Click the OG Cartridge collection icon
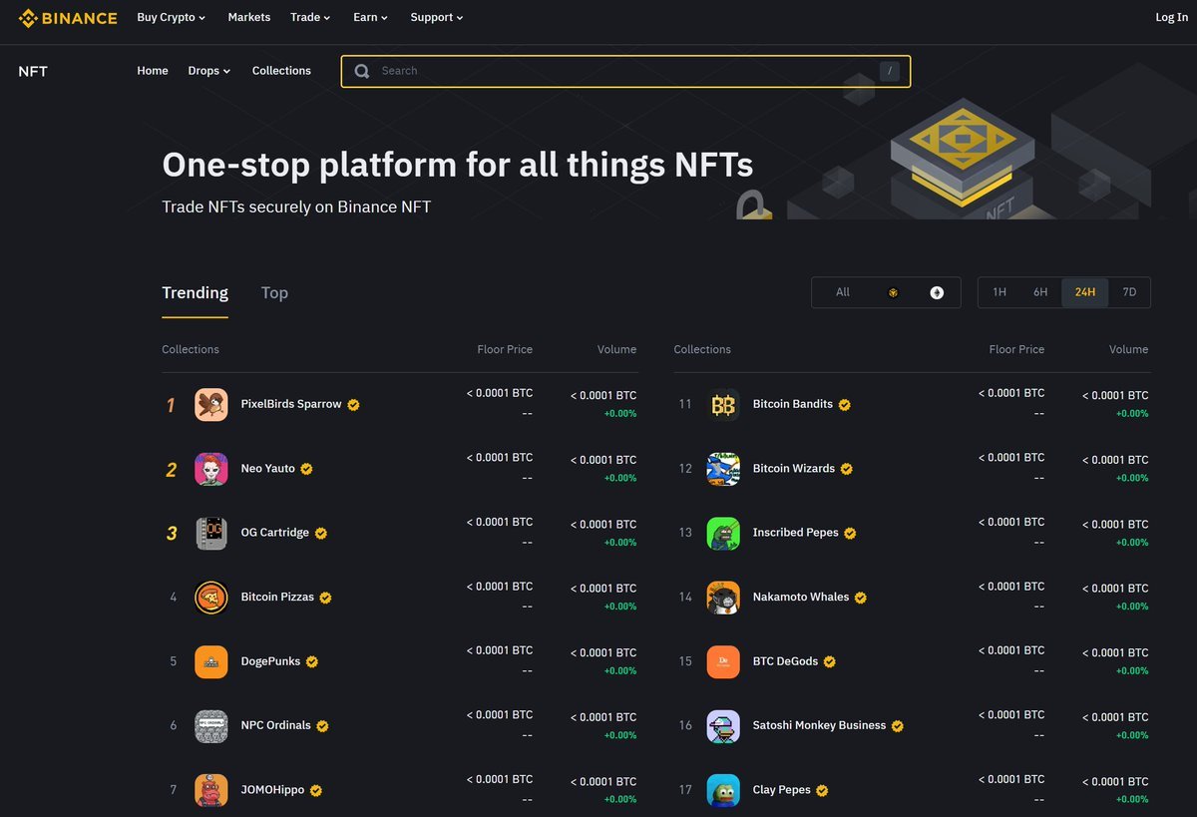This screenshot has height=817, width=1197. [211, 534]
